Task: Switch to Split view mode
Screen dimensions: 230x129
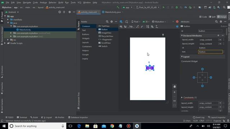Action: coord(212,17)
